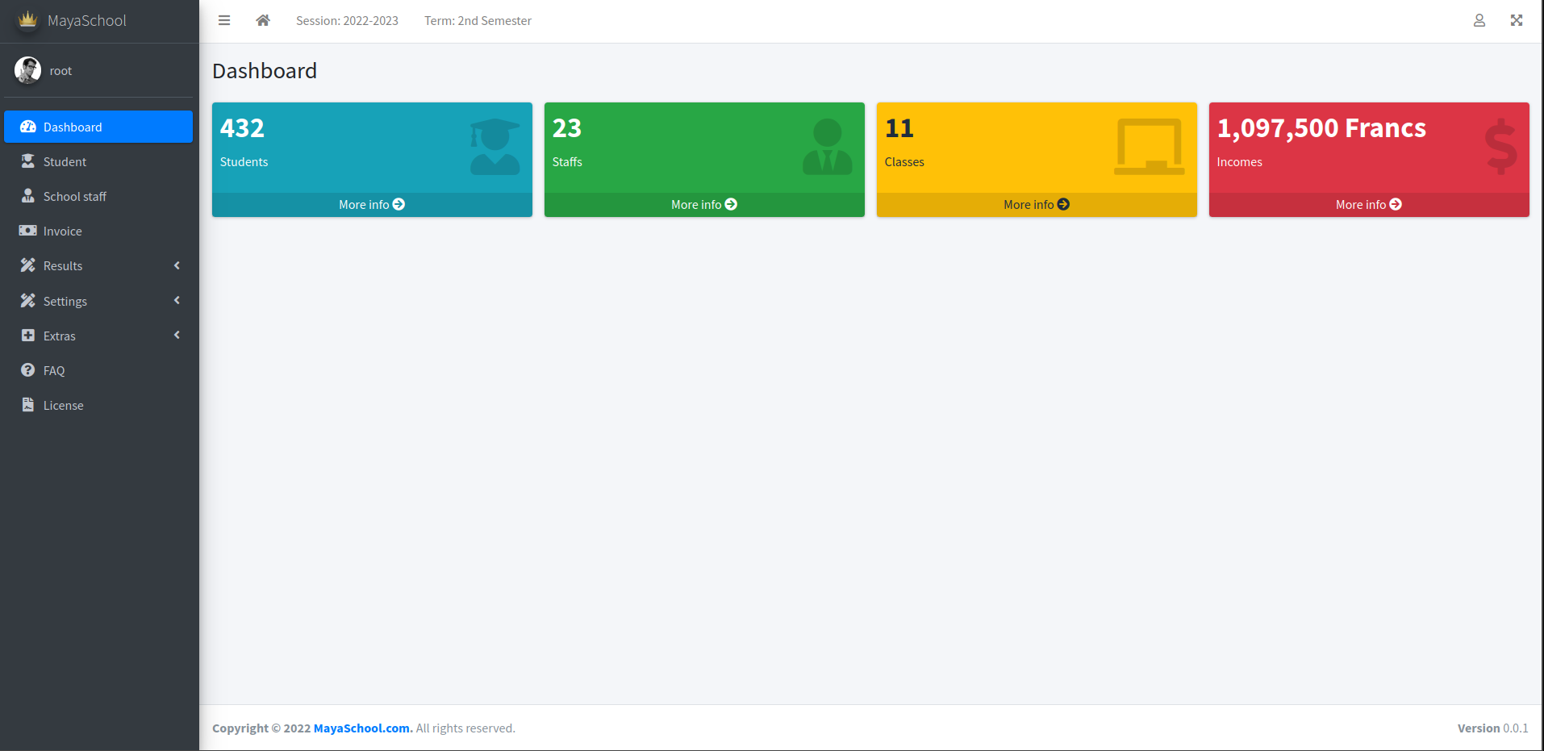Select the License document icon
1544x751 pixels.
pos(28,405)
